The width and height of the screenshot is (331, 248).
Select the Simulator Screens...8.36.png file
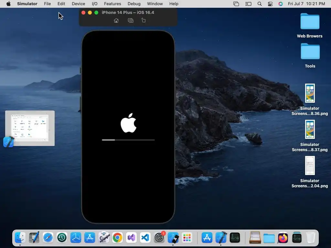click(x=310, y=99)
